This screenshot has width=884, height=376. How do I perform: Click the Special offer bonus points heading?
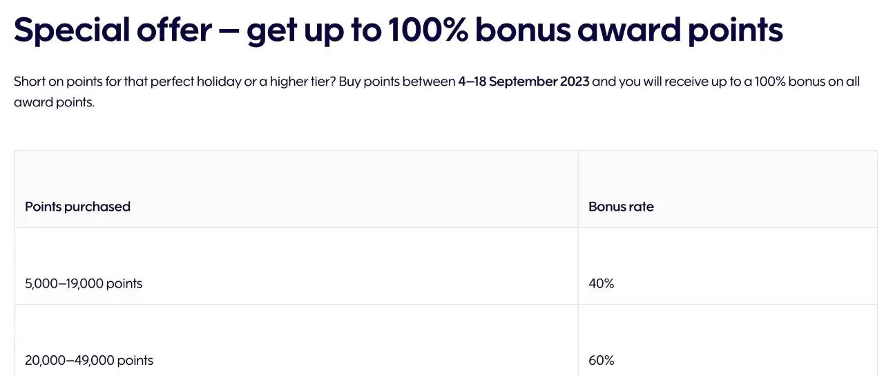[x=398, y=30]
